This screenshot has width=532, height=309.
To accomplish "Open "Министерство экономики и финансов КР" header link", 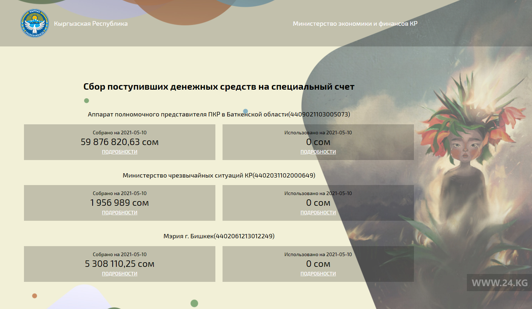I will 355,24.
